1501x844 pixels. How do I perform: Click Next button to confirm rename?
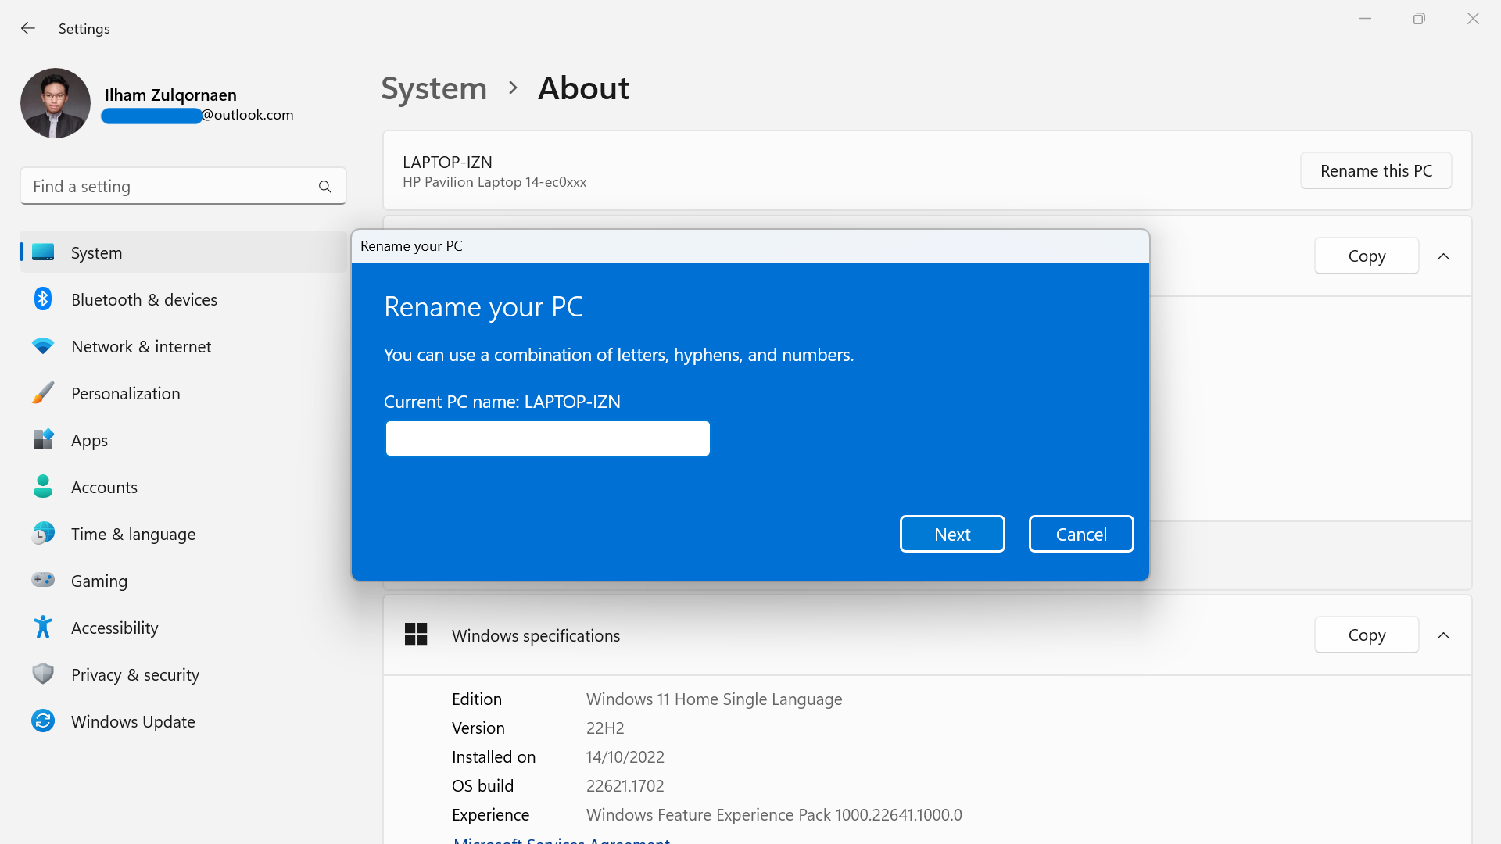point(952,534)
